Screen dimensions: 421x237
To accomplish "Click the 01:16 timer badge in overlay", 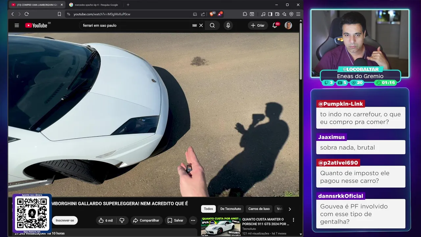I will [x=385, y=83].
